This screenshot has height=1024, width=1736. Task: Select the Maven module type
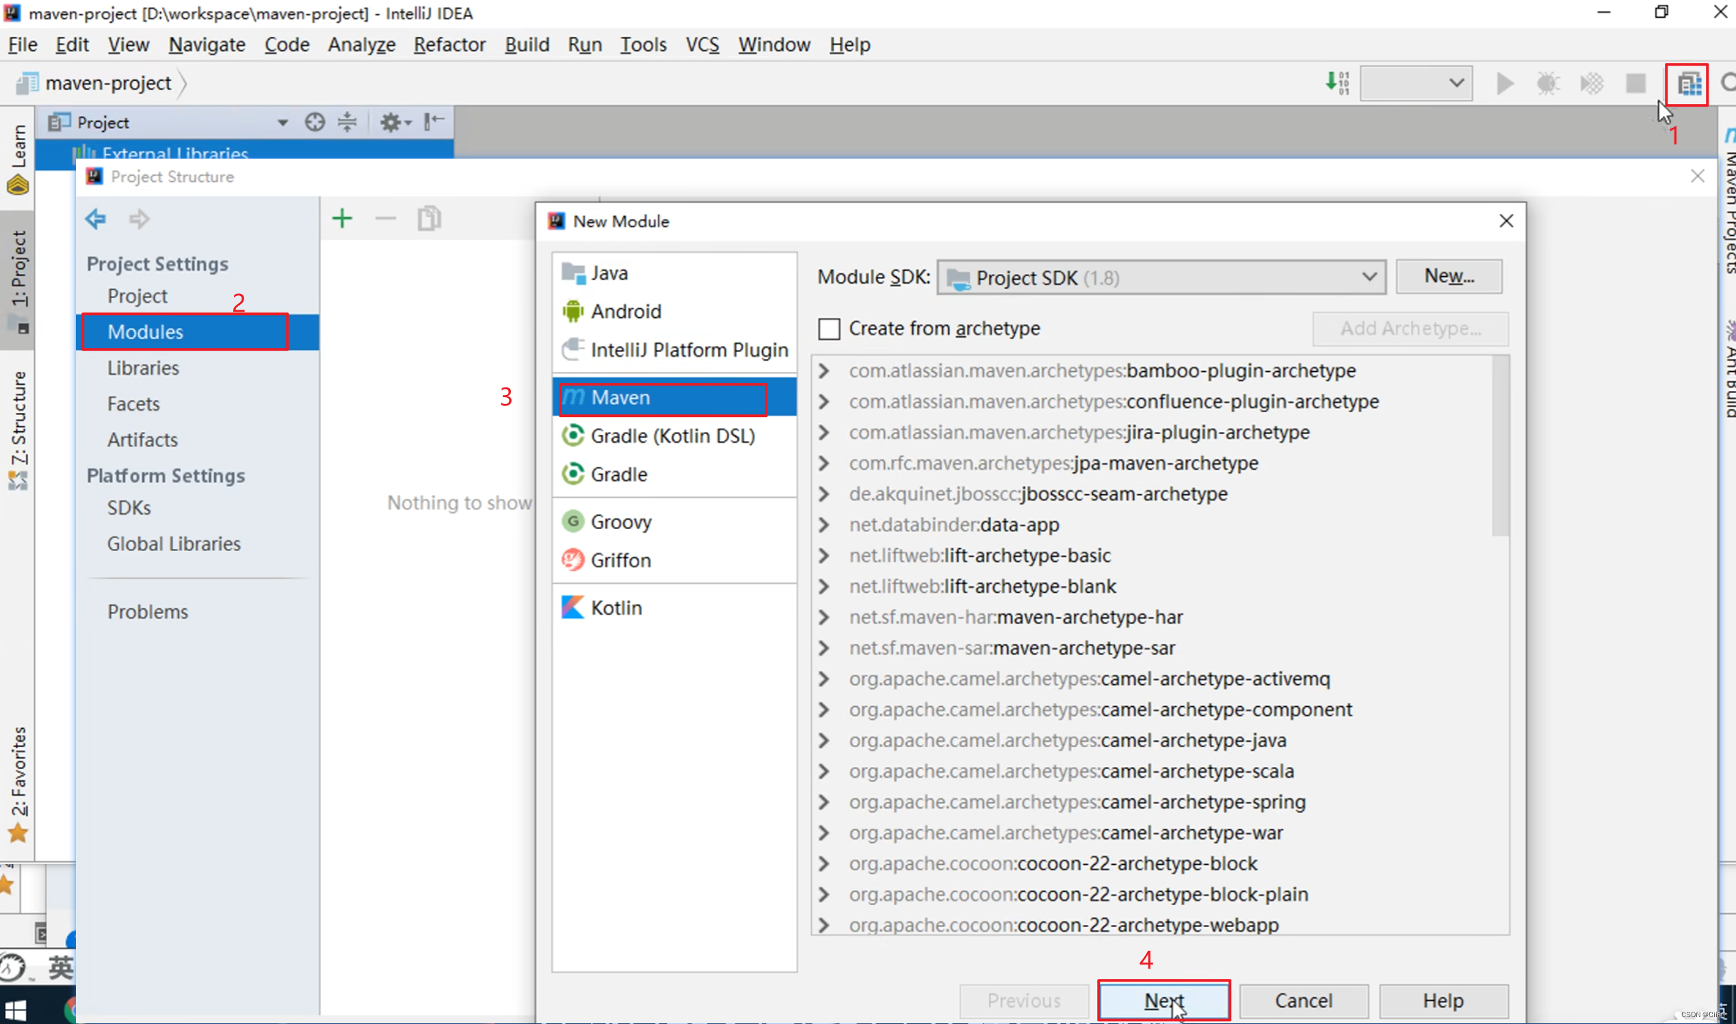click(x=674, y=397)
